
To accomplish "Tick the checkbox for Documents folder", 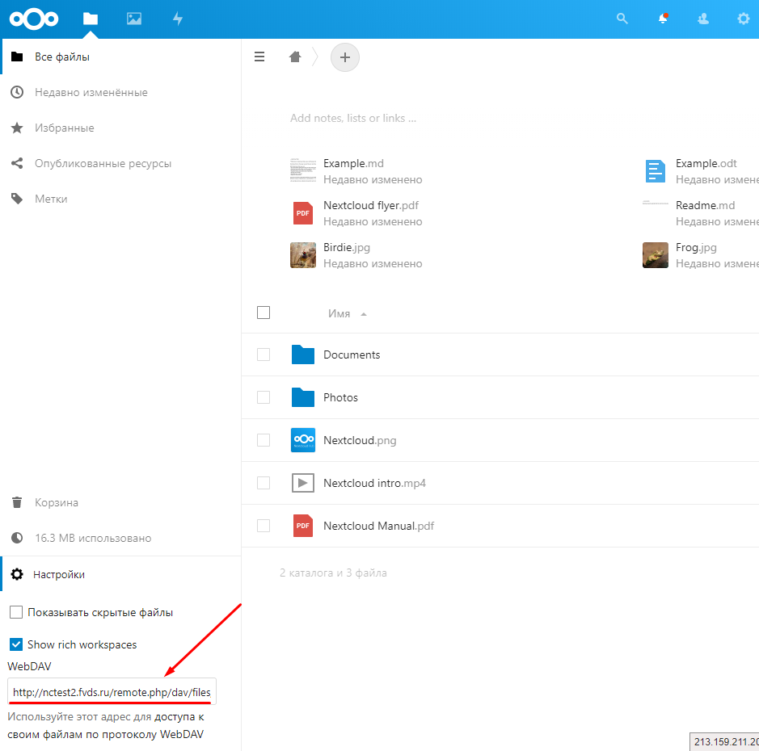I will click(264, 355).
